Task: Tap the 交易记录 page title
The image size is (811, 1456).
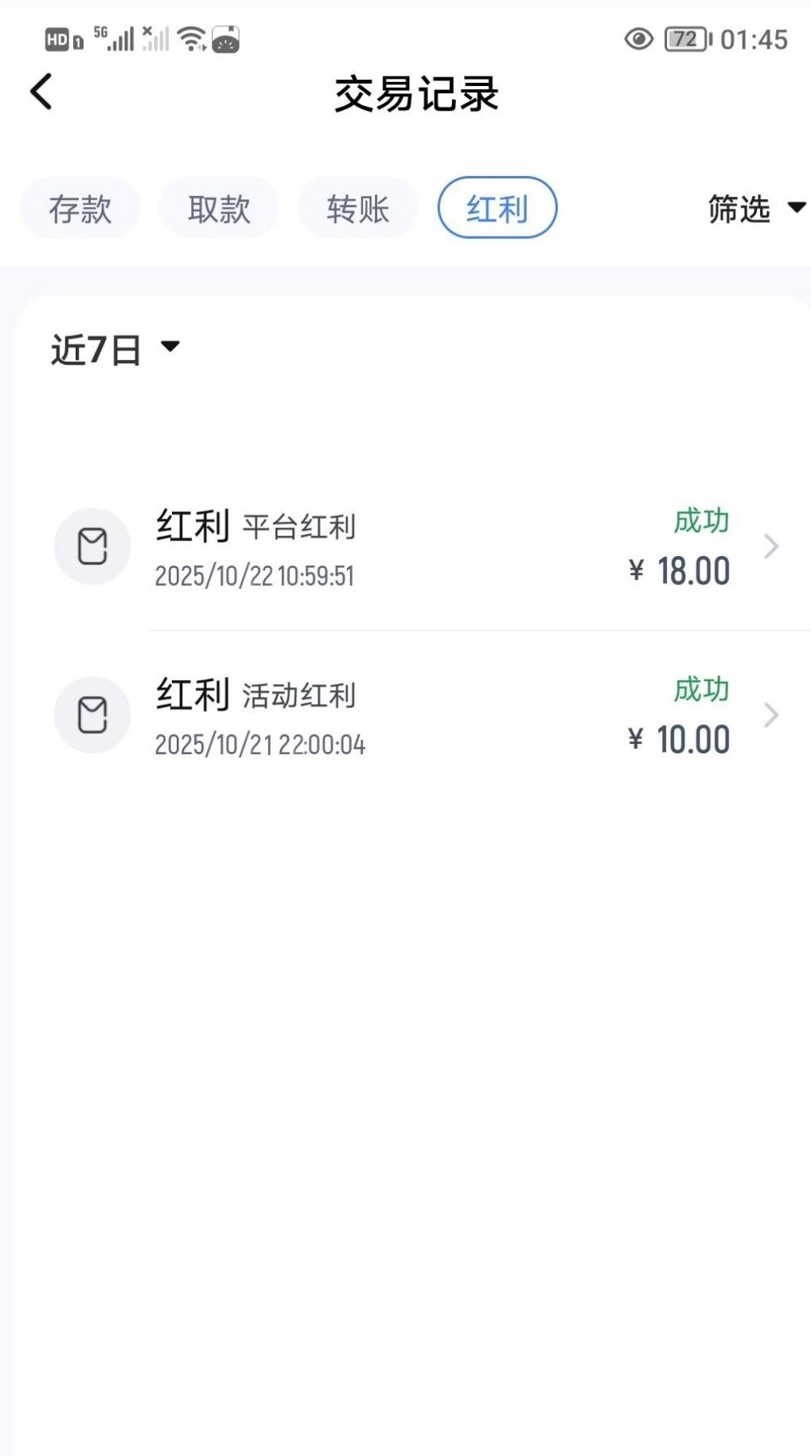Action: pyautogui.click(x=416, y=94)
